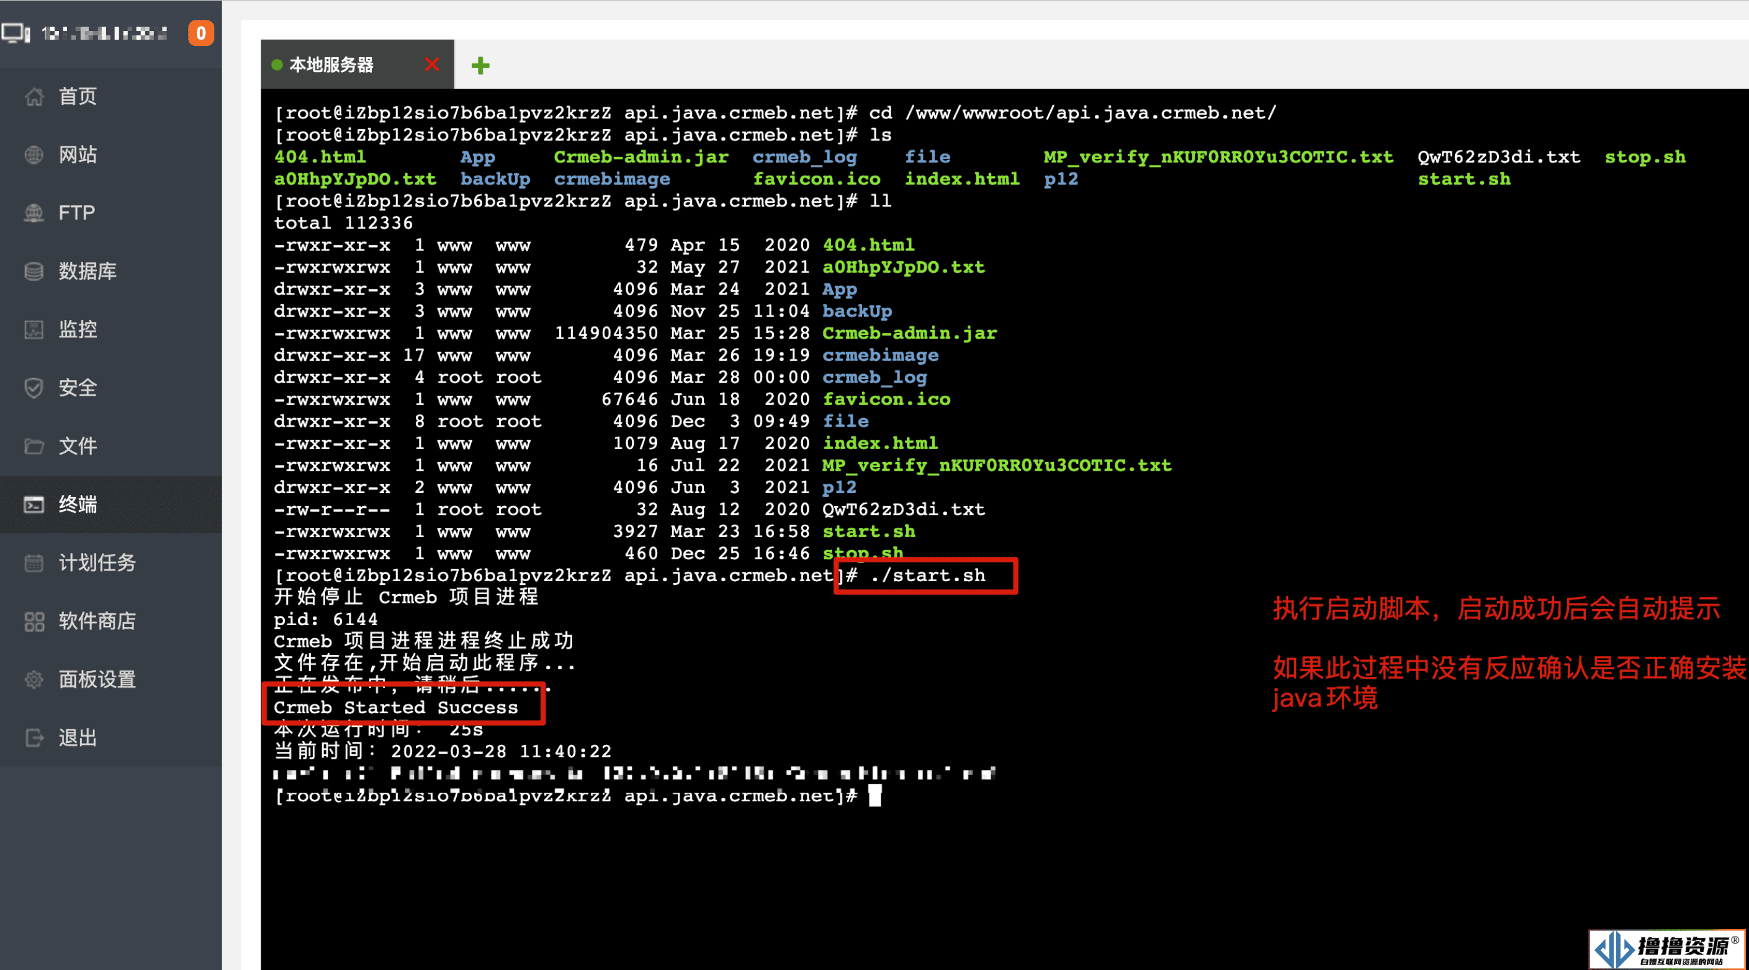The height and width of the screenshot is (970, 1749).
Task: Click 'p12' directory in the ll listing
Action: click(839, 487)
